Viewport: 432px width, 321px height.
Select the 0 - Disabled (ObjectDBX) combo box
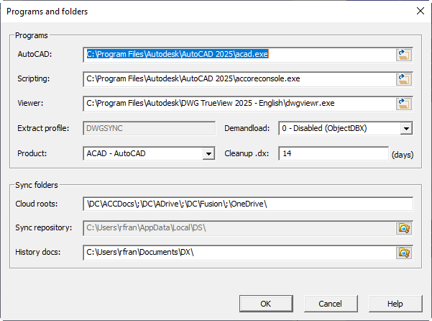[346, 128]
